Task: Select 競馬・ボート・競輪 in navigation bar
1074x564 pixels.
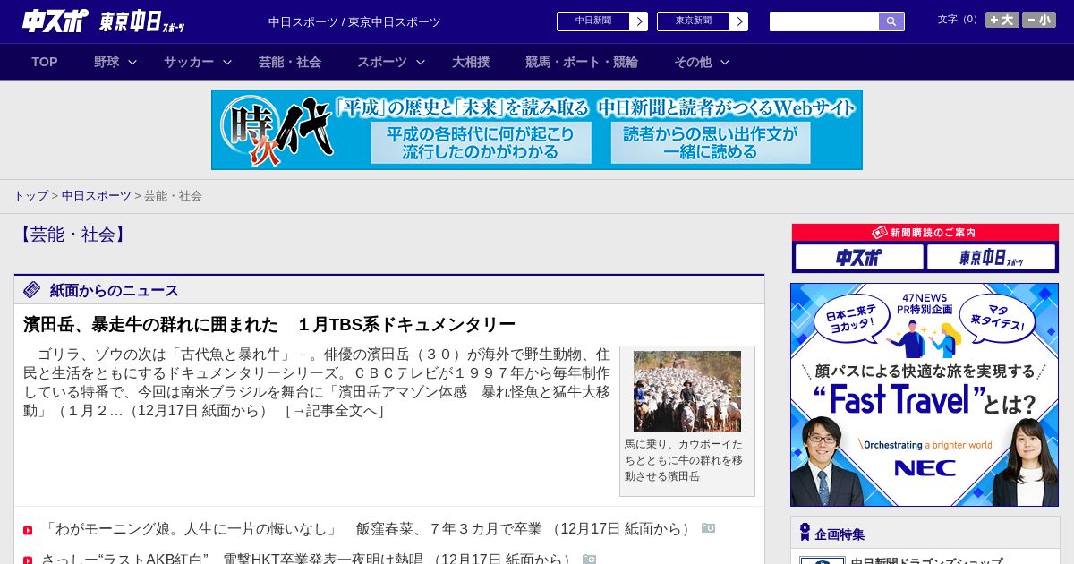Action: pyautogui.click(x=582, y=62)
